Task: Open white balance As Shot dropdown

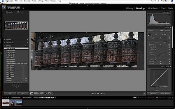Action: click(164, 34)
